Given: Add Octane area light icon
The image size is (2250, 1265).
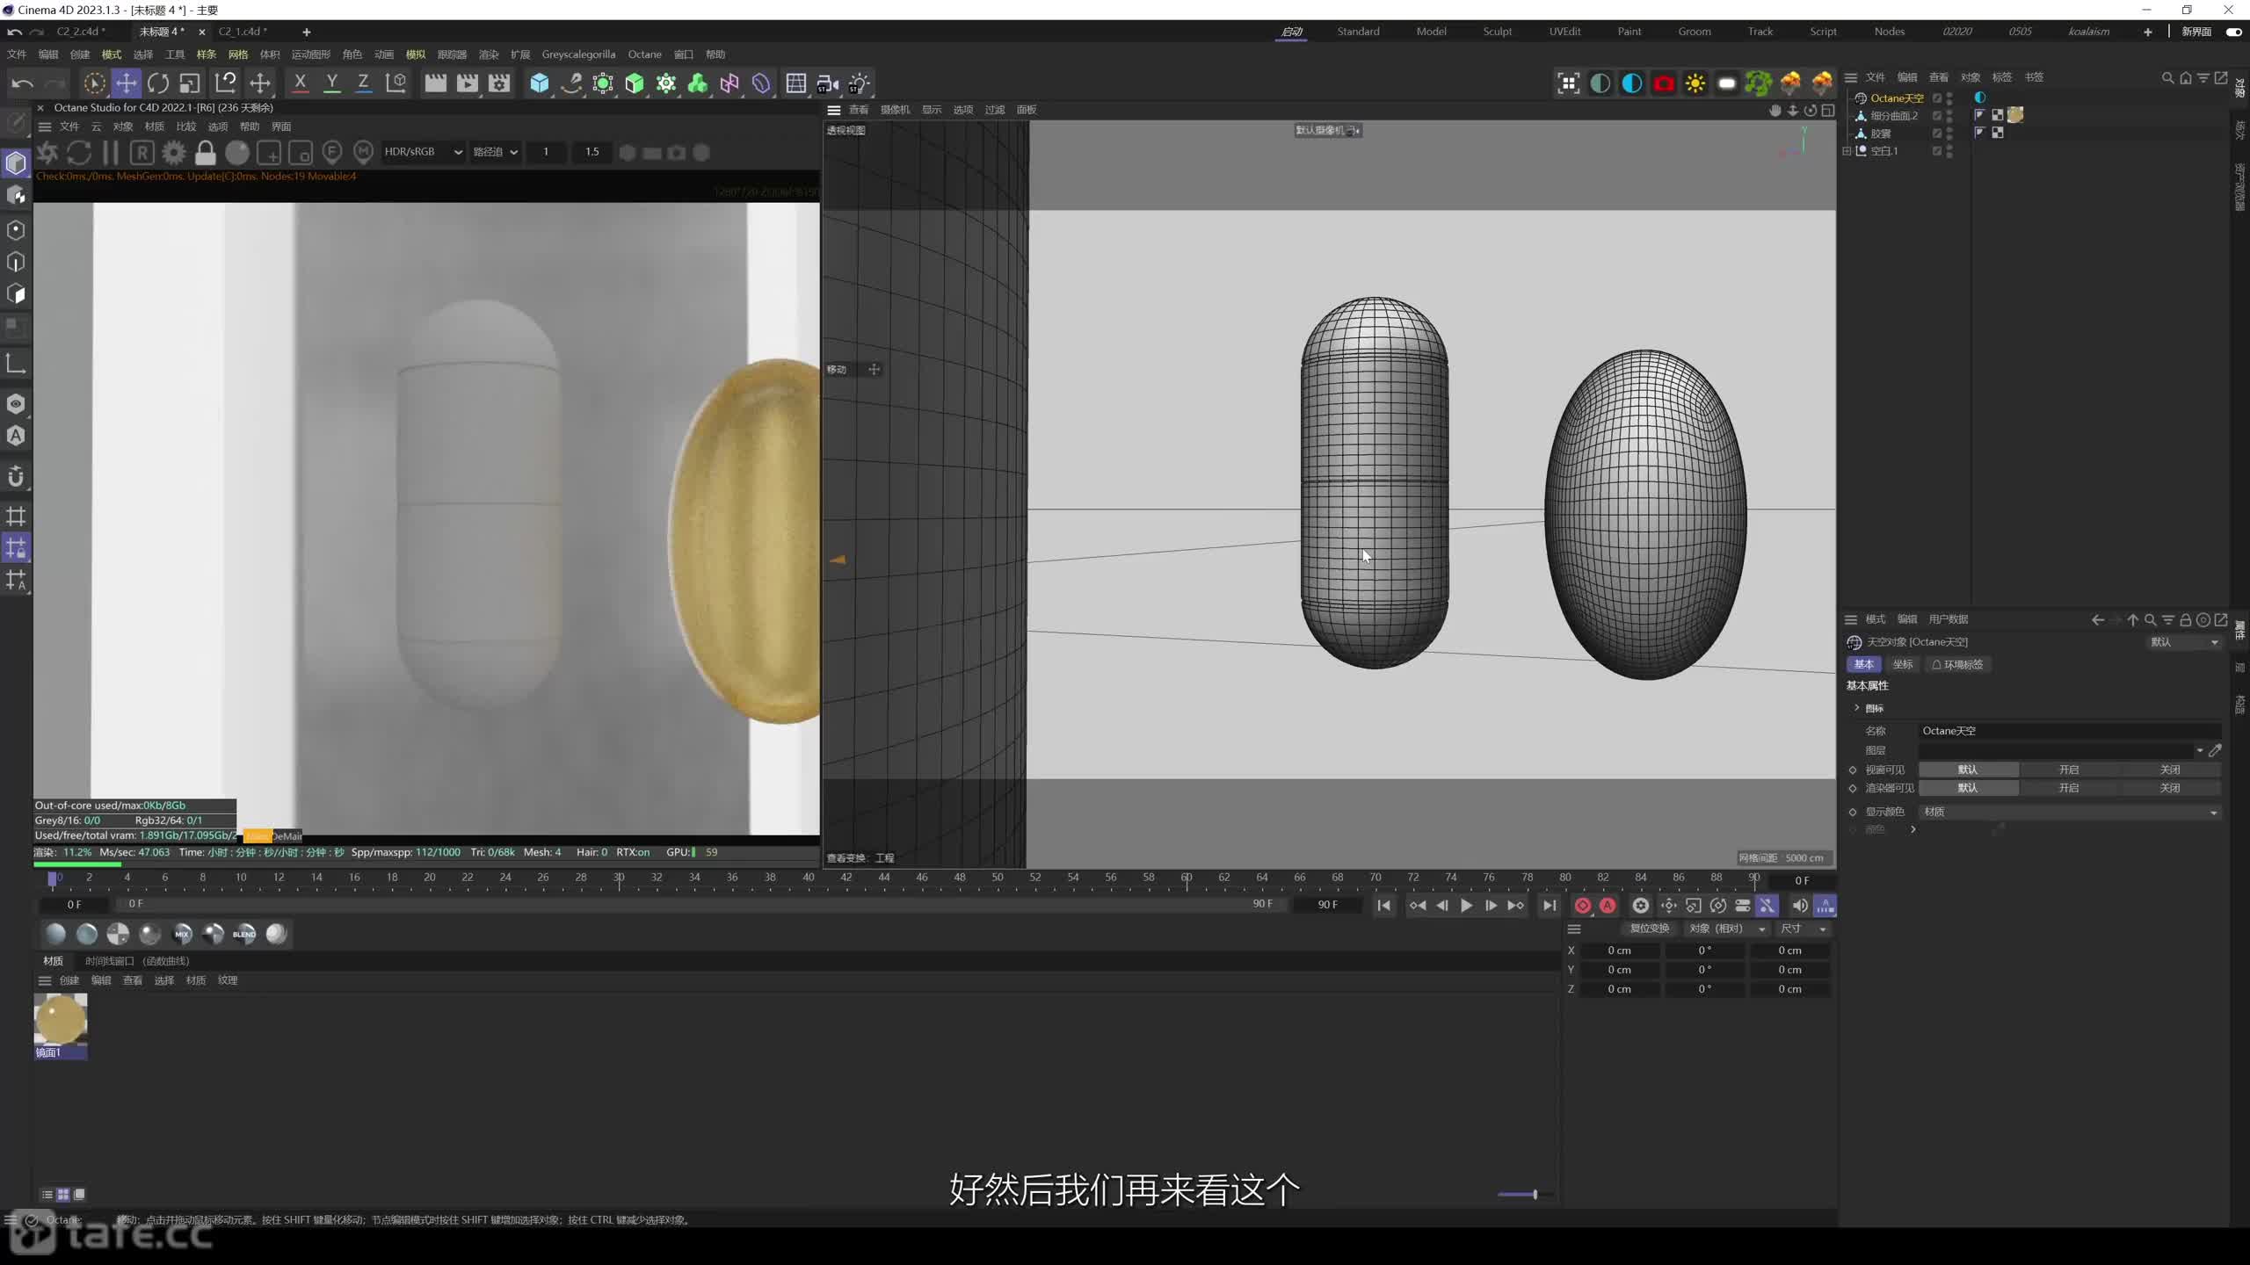Looking at the screenshot, I should tap(1727, 83).
